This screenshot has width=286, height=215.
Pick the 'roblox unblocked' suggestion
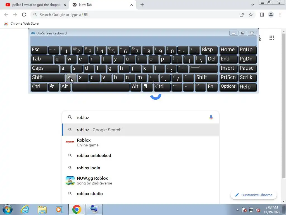[140, 156]
